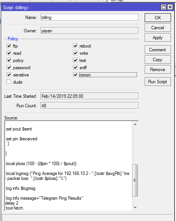Viewport: 176px width, 221px height.
Task: Uncheck the romon policy option
Action: 75,75
